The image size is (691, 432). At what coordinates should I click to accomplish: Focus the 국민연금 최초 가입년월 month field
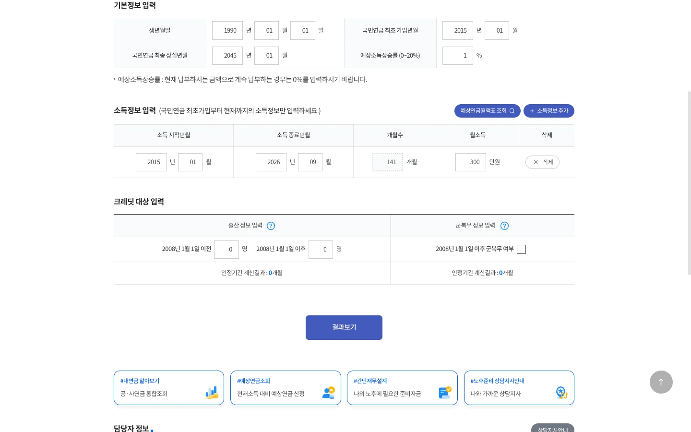tap(497, 31)
